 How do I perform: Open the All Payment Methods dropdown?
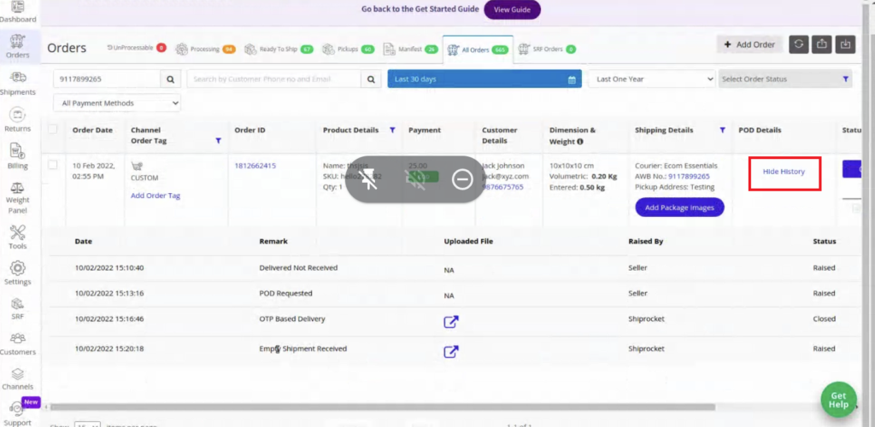117,103
